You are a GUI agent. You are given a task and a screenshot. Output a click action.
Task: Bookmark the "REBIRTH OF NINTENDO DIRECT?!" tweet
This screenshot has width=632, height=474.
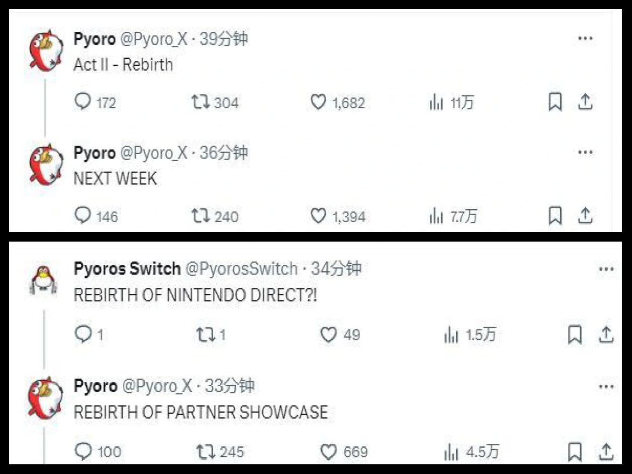tap(575, 335)
